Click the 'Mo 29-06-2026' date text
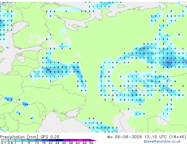Viewport: 187px width, 144px height. [x=124, y=137]
